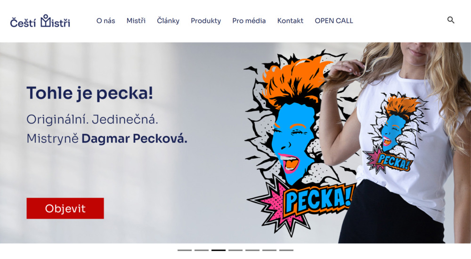Jump to the fourth carousel slide
This screenshot has height=259, width=471.
235,250
